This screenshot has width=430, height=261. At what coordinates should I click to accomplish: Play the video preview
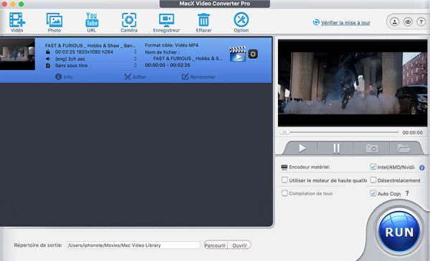pyautogui.click(x=302, y=148)
